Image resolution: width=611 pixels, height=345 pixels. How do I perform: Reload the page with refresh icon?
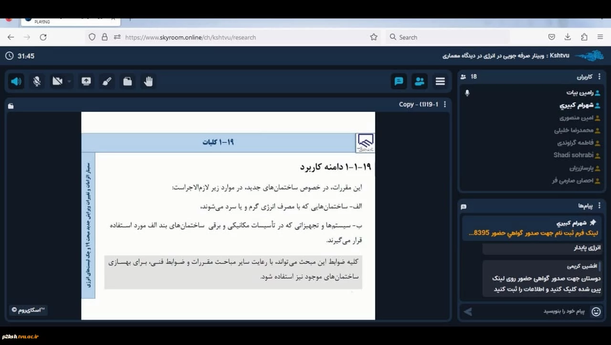[43, 37]
